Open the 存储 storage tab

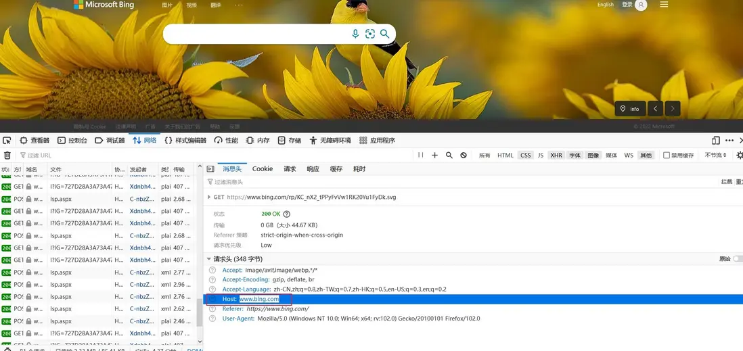point(290,140)
